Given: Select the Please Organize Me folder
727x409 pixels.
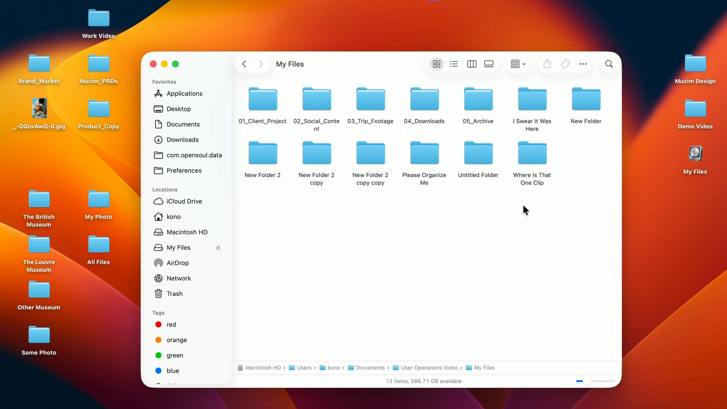Looking at the screenshot, I should [x=424, y=163].
